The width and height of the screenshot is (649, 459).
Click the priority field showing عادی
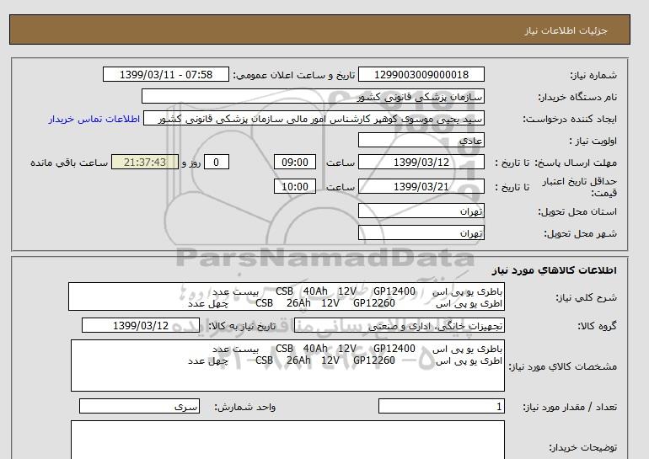click(x=421, y=140)
